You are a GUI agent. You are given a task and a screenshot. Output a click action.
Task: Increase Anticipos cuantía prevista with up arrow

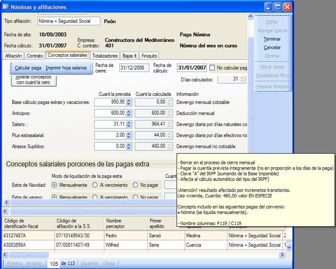(128, 111)
